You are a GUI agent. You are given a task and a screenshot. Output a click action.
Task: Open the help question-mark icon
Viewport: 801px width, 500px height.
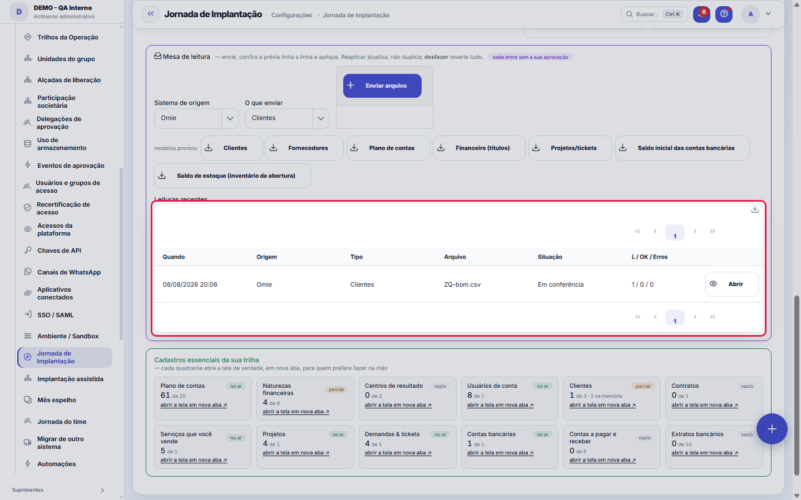click(x=724, y=14)
